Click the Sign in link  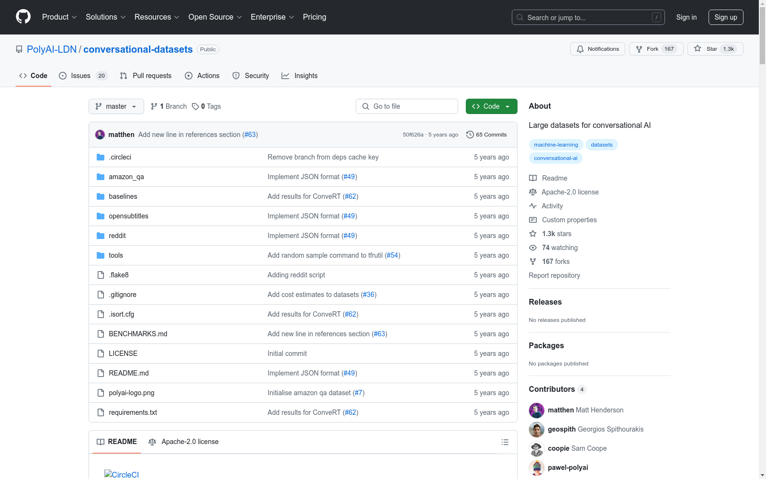pyautogui.click(x=687, y=17)
